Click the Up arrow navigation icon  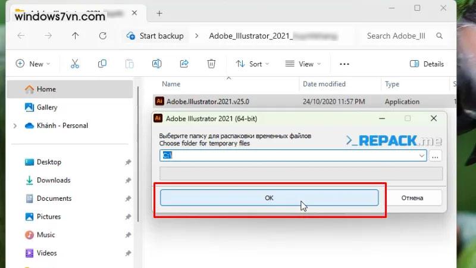pyautogui.click(x=75, y=36)
